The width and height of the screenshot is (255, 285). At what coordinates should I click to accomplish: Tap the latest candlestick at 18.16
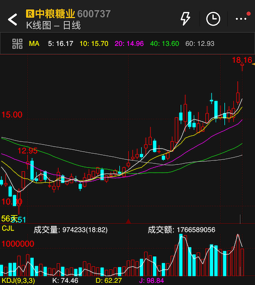tap(242, 67)
